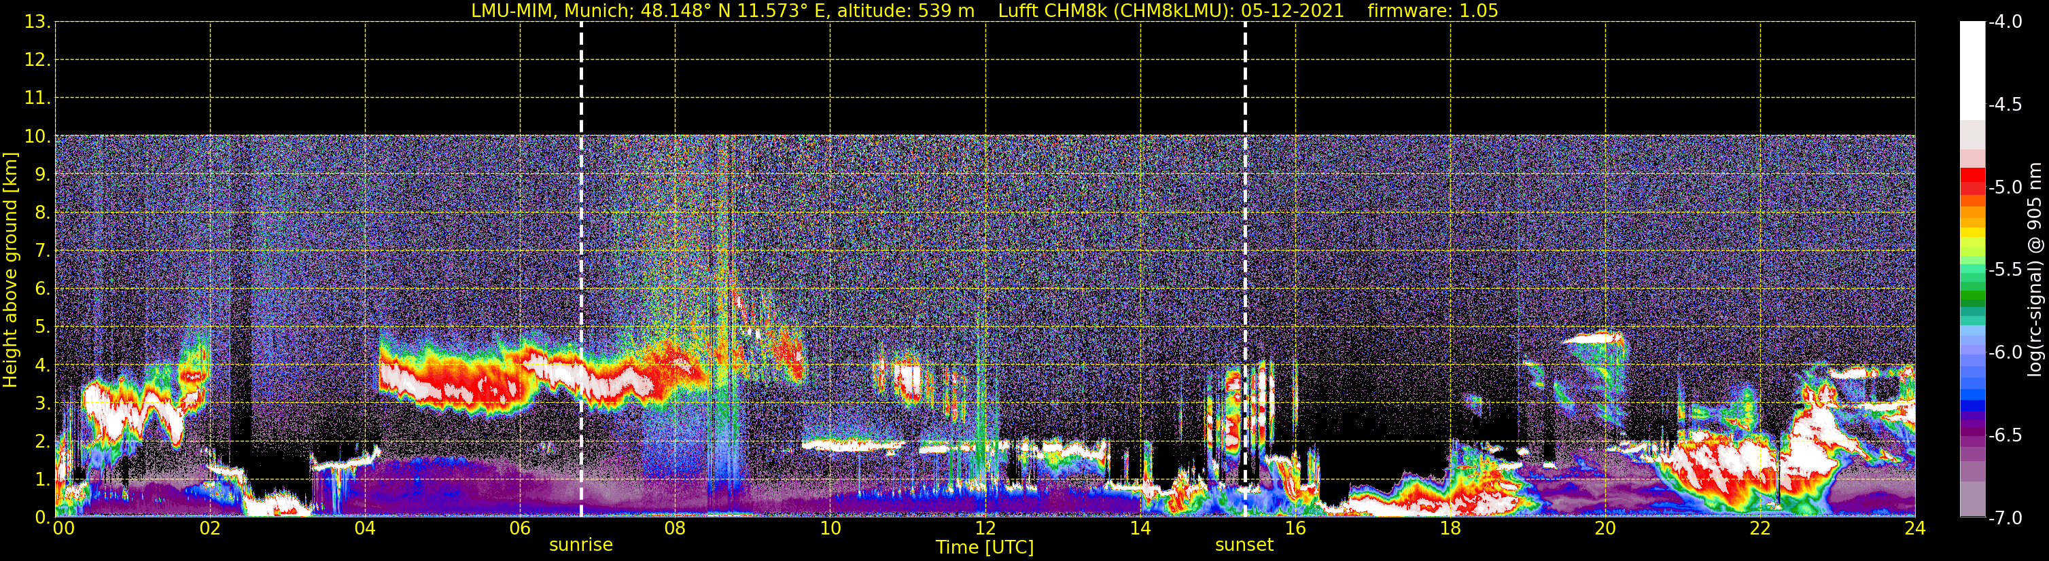Click time-axis tick label '20'

(x=1606, y=529)
